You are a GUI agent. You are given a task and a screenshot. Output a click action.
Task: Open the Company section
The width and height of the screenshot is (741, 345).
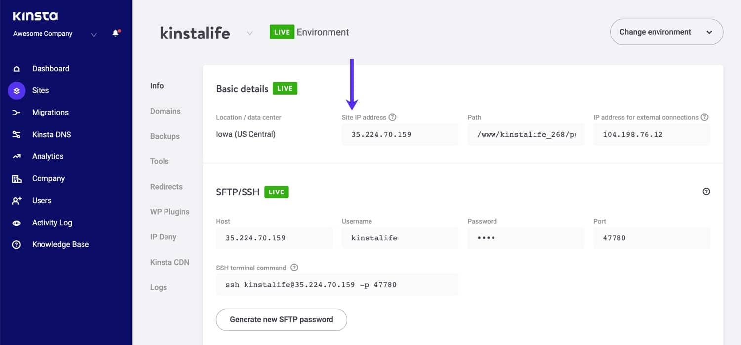pyautogui.click(x=48, y=178)
